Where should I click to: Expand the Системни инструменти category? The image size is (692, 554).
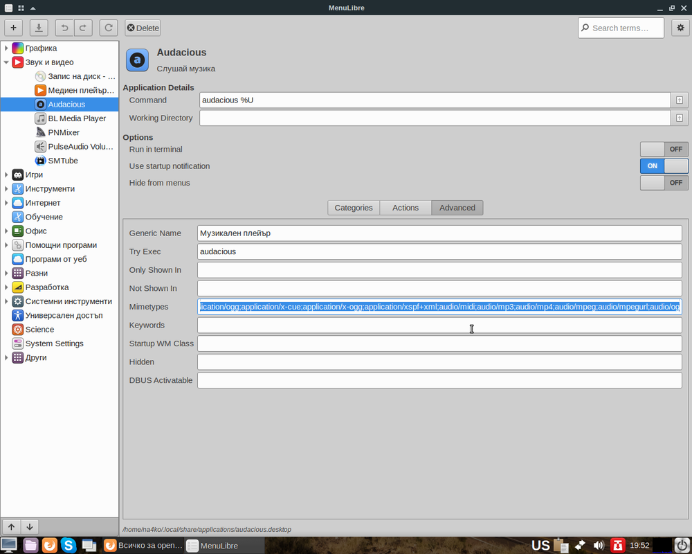click(6, 301)
